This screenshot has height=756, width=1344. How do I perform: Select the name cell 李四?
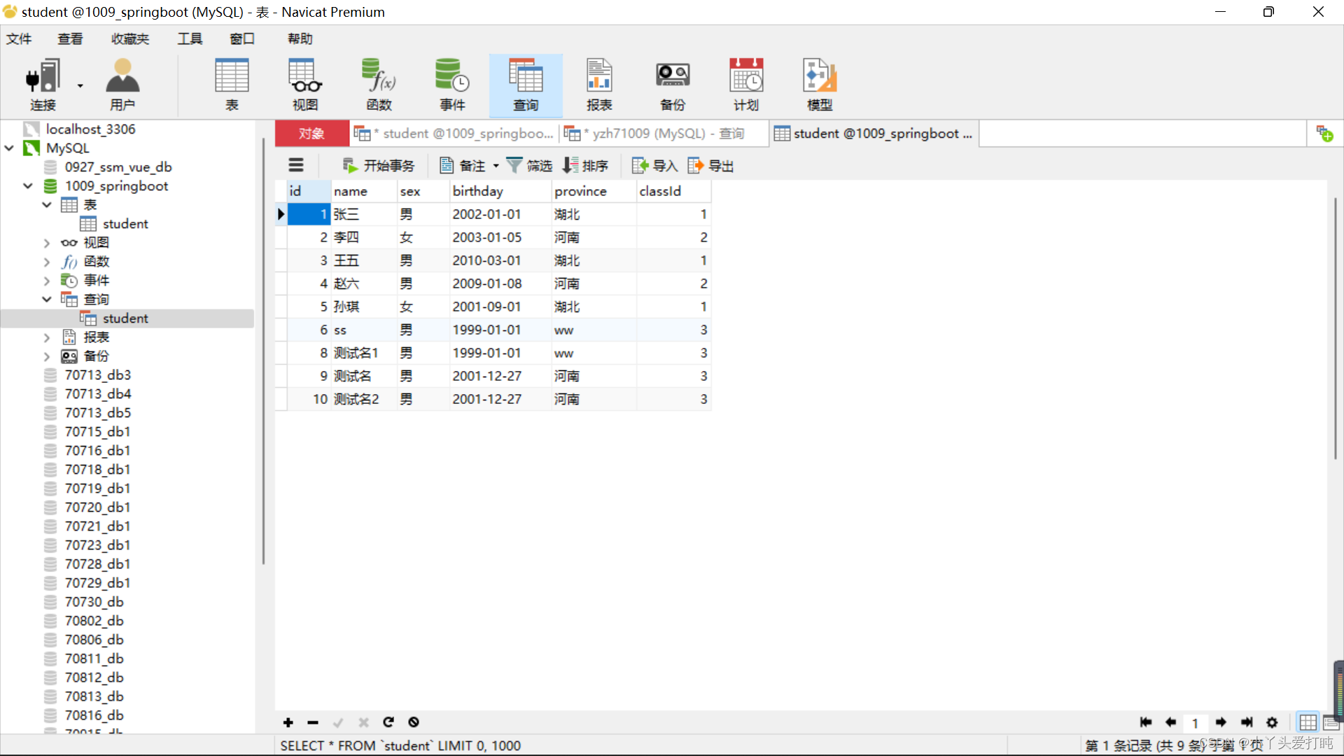pos(363,237)
